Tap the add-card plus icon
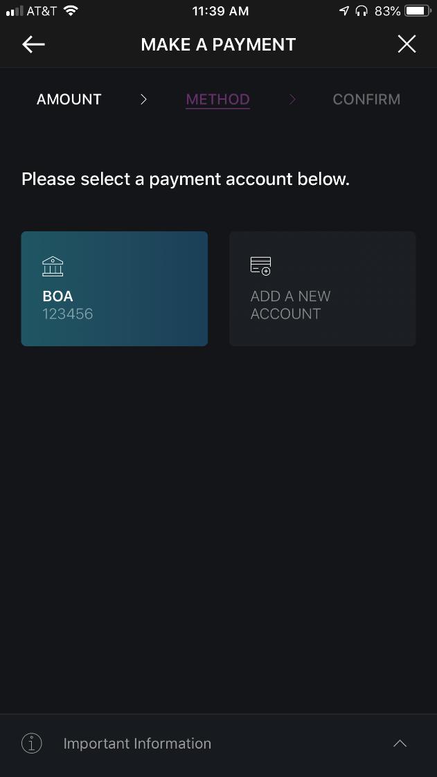437x777 pixels. pos(260,266)
